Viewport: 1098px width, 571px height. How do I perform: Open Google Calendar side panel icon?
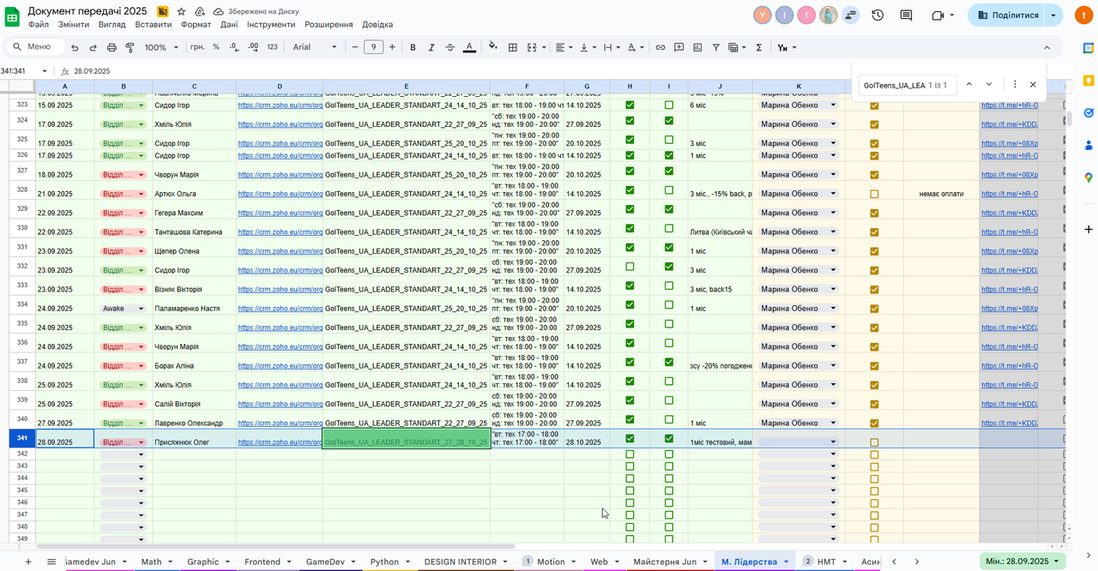[1089, 48]
